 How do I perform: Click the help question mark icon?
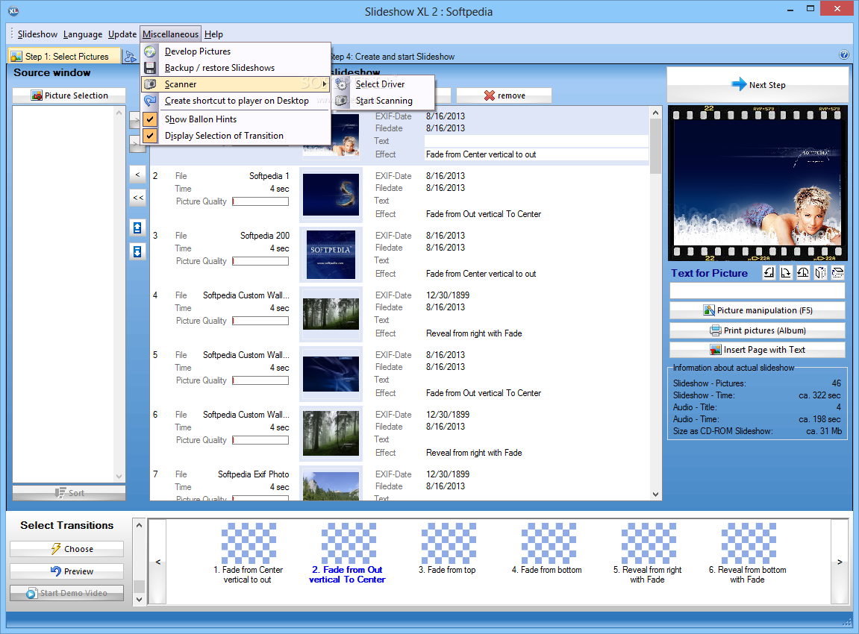click(844, 55)
